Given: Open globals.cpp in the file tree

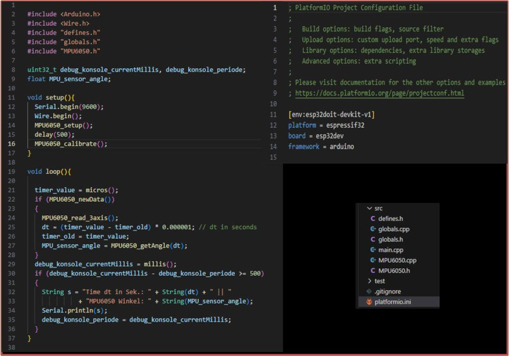Looking at the screenshot, I should click(x=394, y=229).
